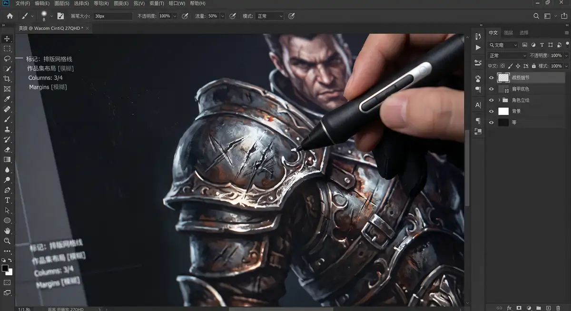
Task: Open the layer blend mode dropdown 正常
Action: click(x=507, y=56)
